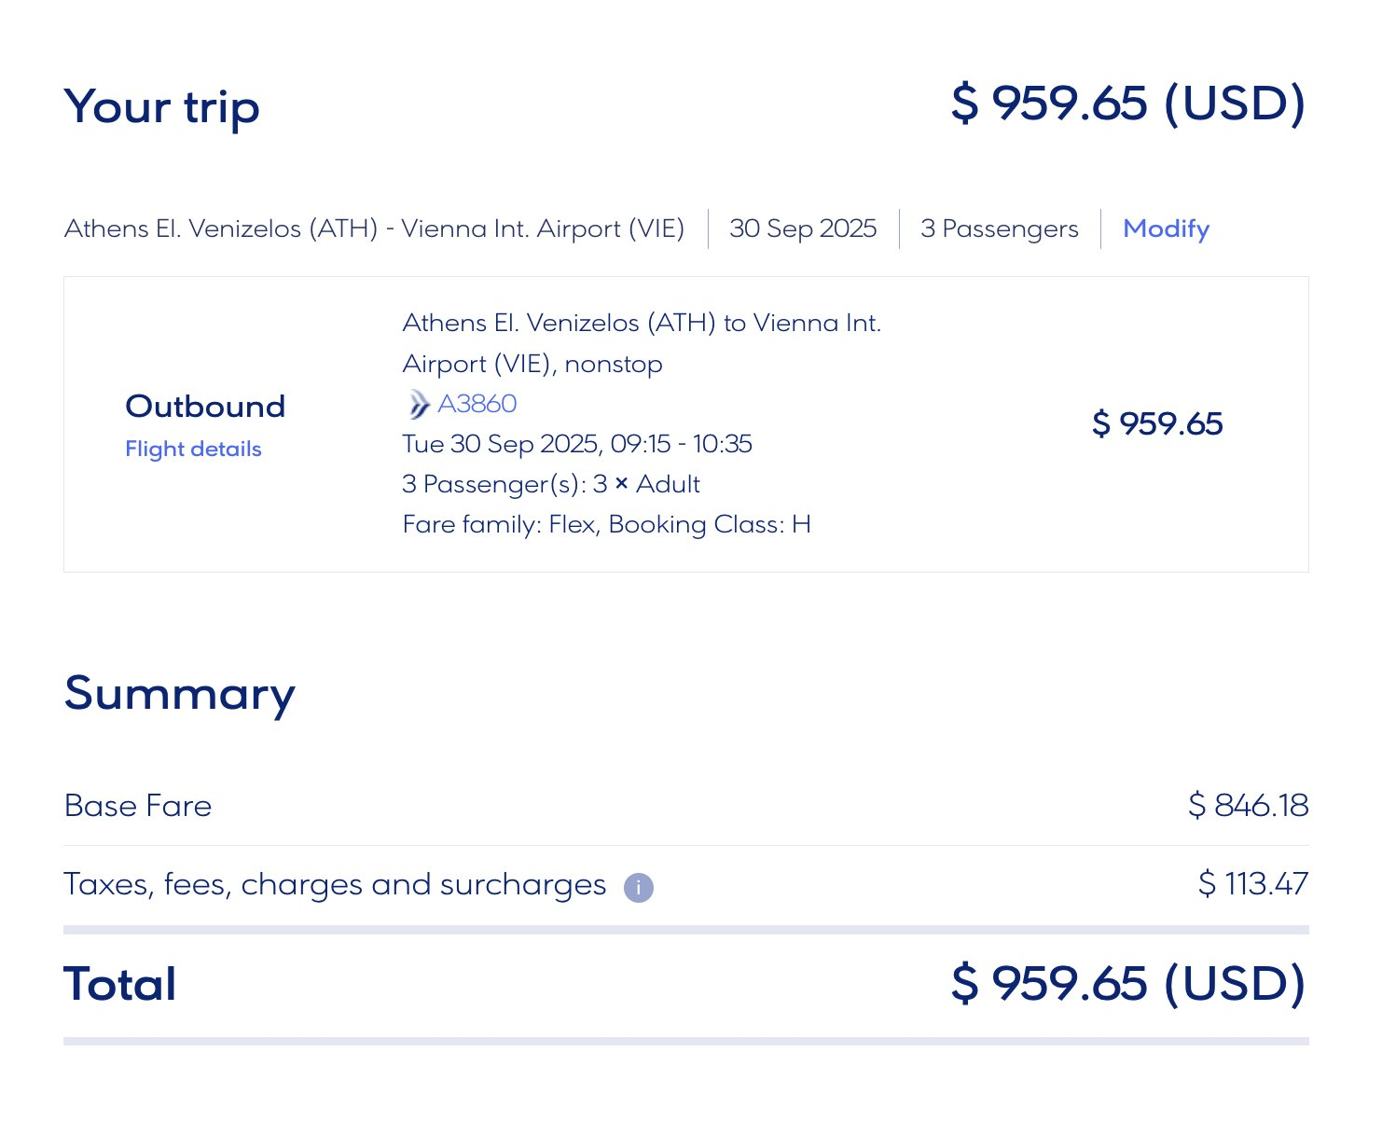
Task: Click the outbound flight price $ 959.65
Action: pyautogui.click(x=1156, y=423)
